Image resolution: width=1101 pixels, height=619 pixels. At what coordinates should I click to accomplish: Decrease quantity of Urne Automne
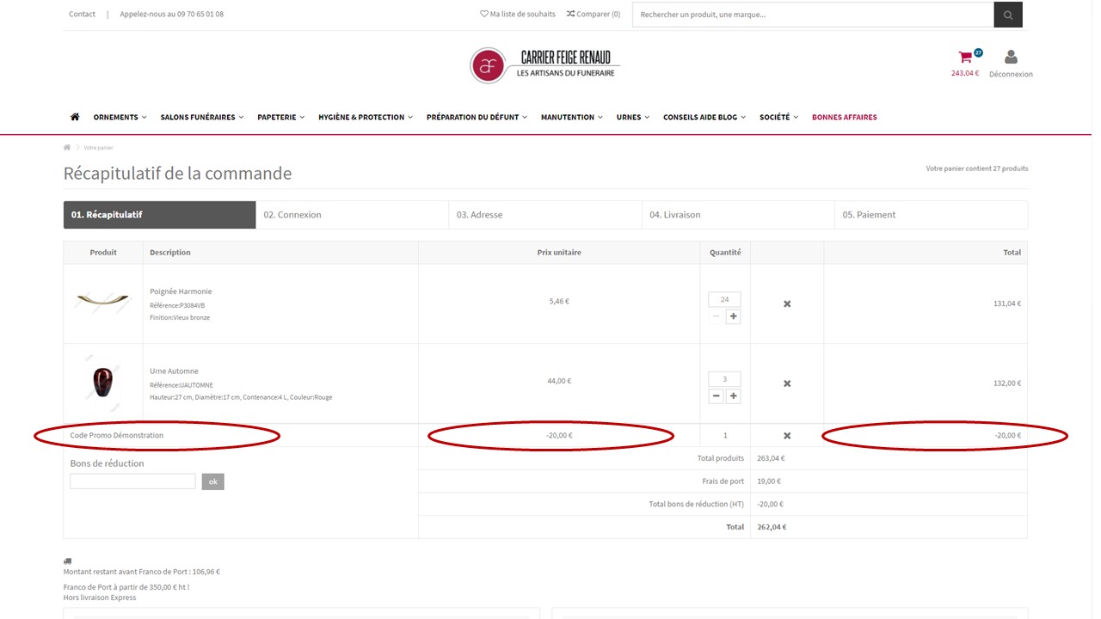[x=716, y=396]
